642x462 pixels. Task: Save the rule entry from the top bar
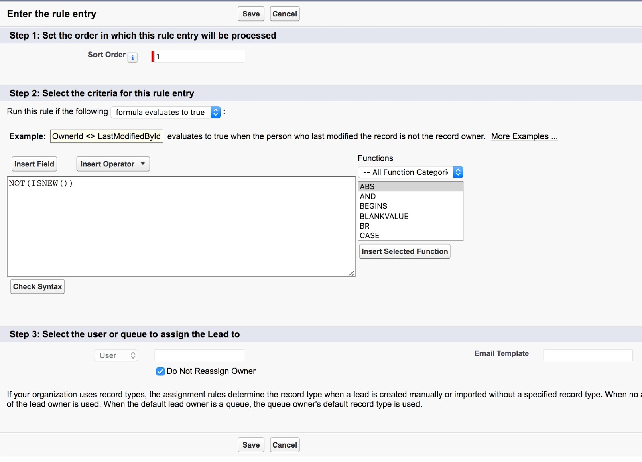[250, 14]
